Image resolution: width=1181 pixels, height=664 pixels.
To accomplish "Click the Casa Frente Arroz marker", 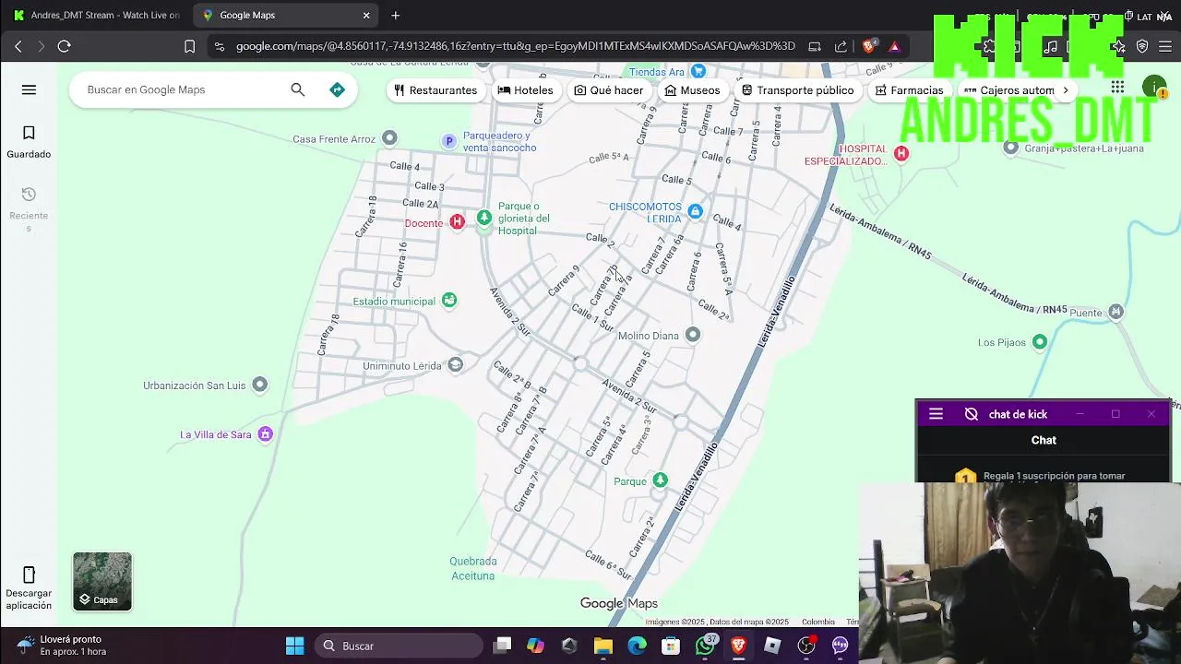I will point(389,138).
